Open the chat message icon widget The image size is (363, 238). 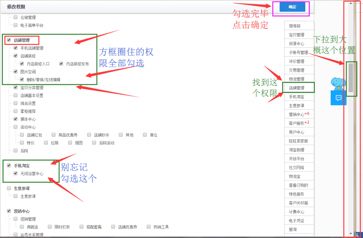pos(339,98)
